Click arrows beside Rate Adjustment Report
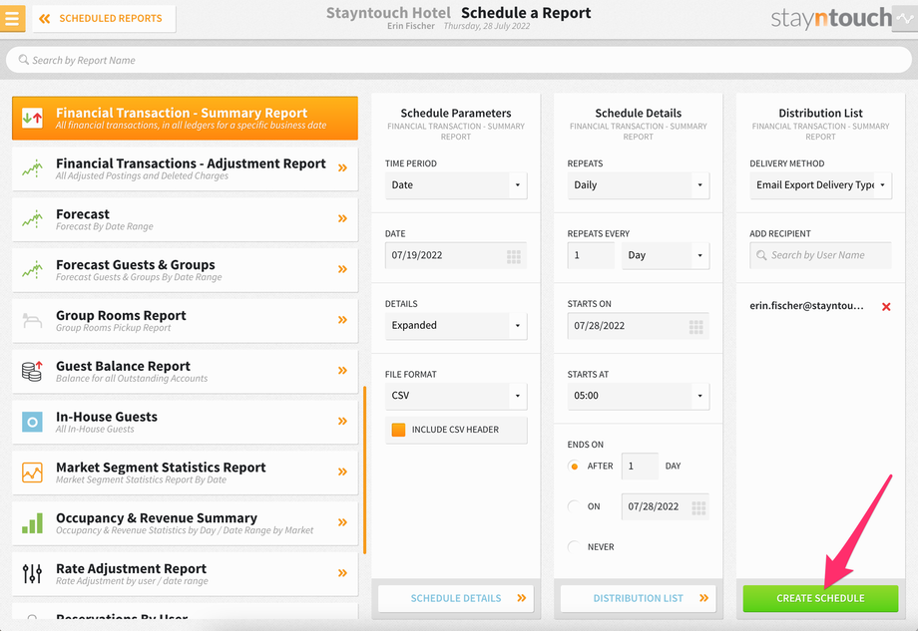The image size is (918, 631). coord(342,573)
